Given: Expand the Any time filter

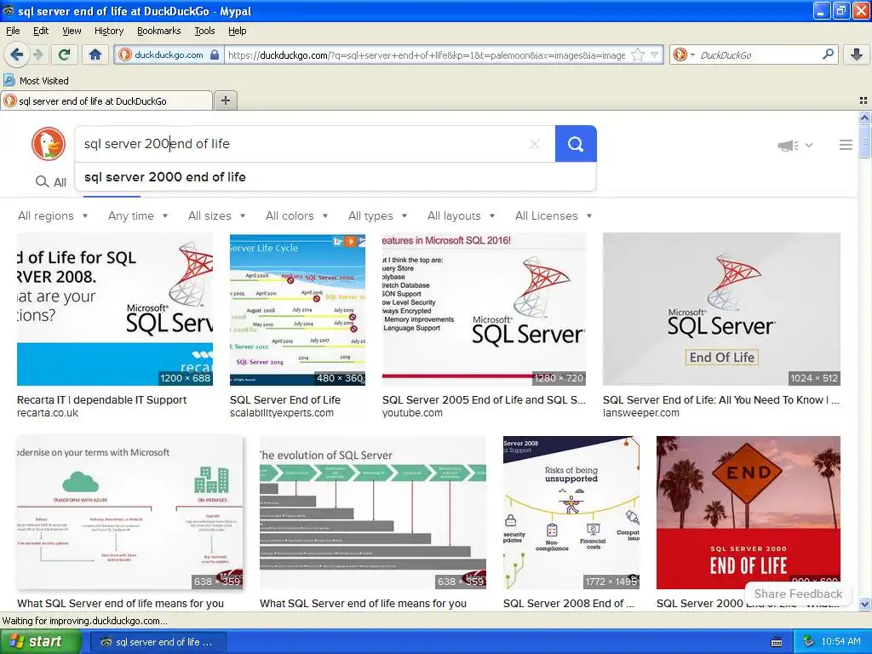Looking at the screenshot, I should click(138, 215).
